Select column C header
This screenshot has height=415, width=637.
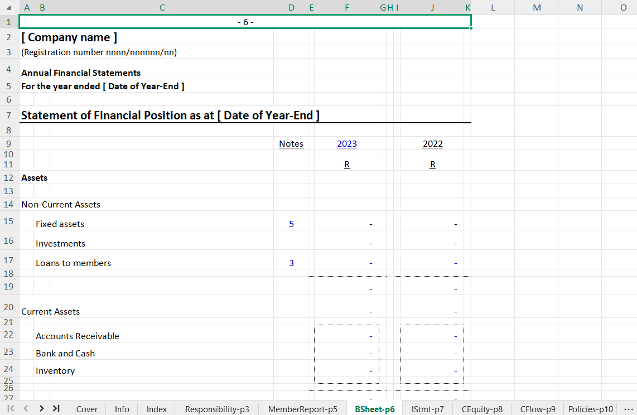[162, 7]
